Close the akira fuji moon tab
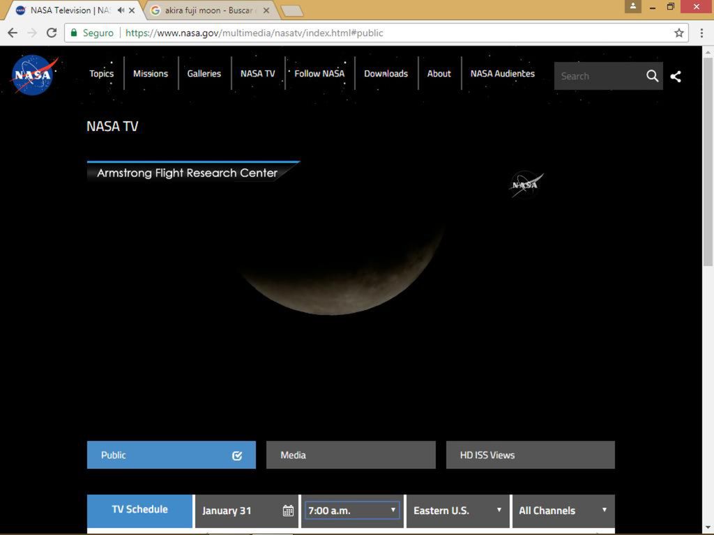The width and height of the screenshot is (714, 535). (266, 10)
